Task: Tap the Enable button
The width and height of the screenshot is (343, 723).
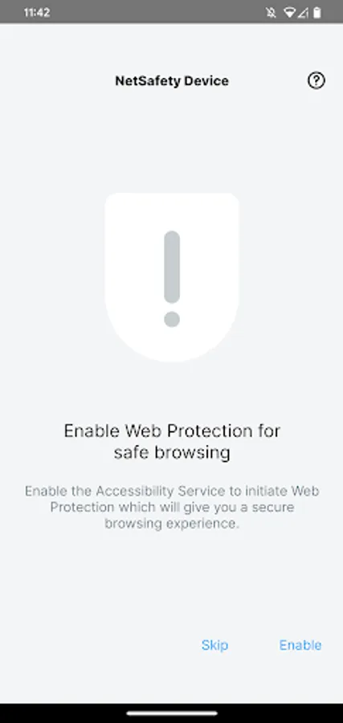Action: tap(300, 644)
